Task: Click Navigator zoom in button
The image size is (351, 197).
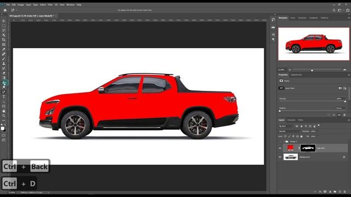Action: pos(344,70)
